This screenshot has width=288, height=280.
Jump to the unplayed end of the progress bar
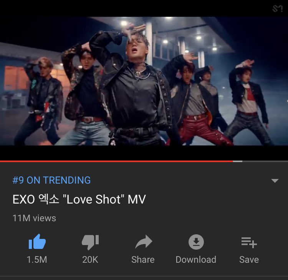(x=265, y=161)
